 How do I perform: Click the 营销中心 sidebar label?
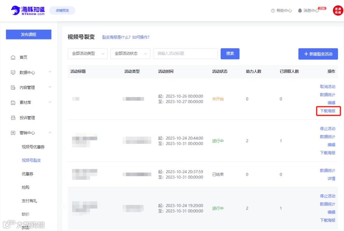(27, 133)
